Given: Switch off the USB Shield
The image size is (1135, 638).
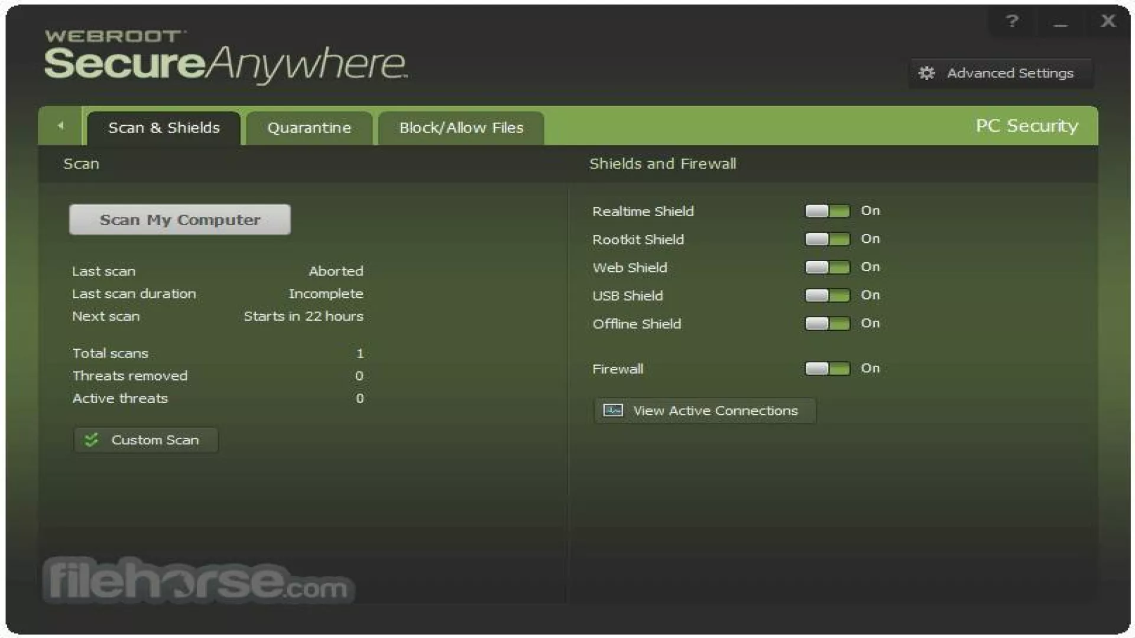Looking at the screenshot, I should 827,295.
